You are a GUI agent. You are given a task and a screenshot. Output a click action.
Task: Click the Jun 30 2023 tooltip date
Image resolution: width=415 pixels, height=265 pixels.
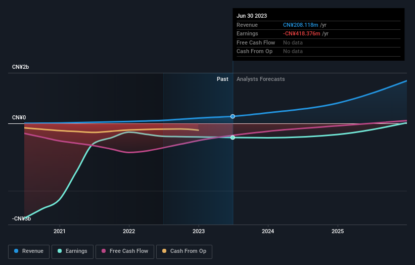pos(252,16)
